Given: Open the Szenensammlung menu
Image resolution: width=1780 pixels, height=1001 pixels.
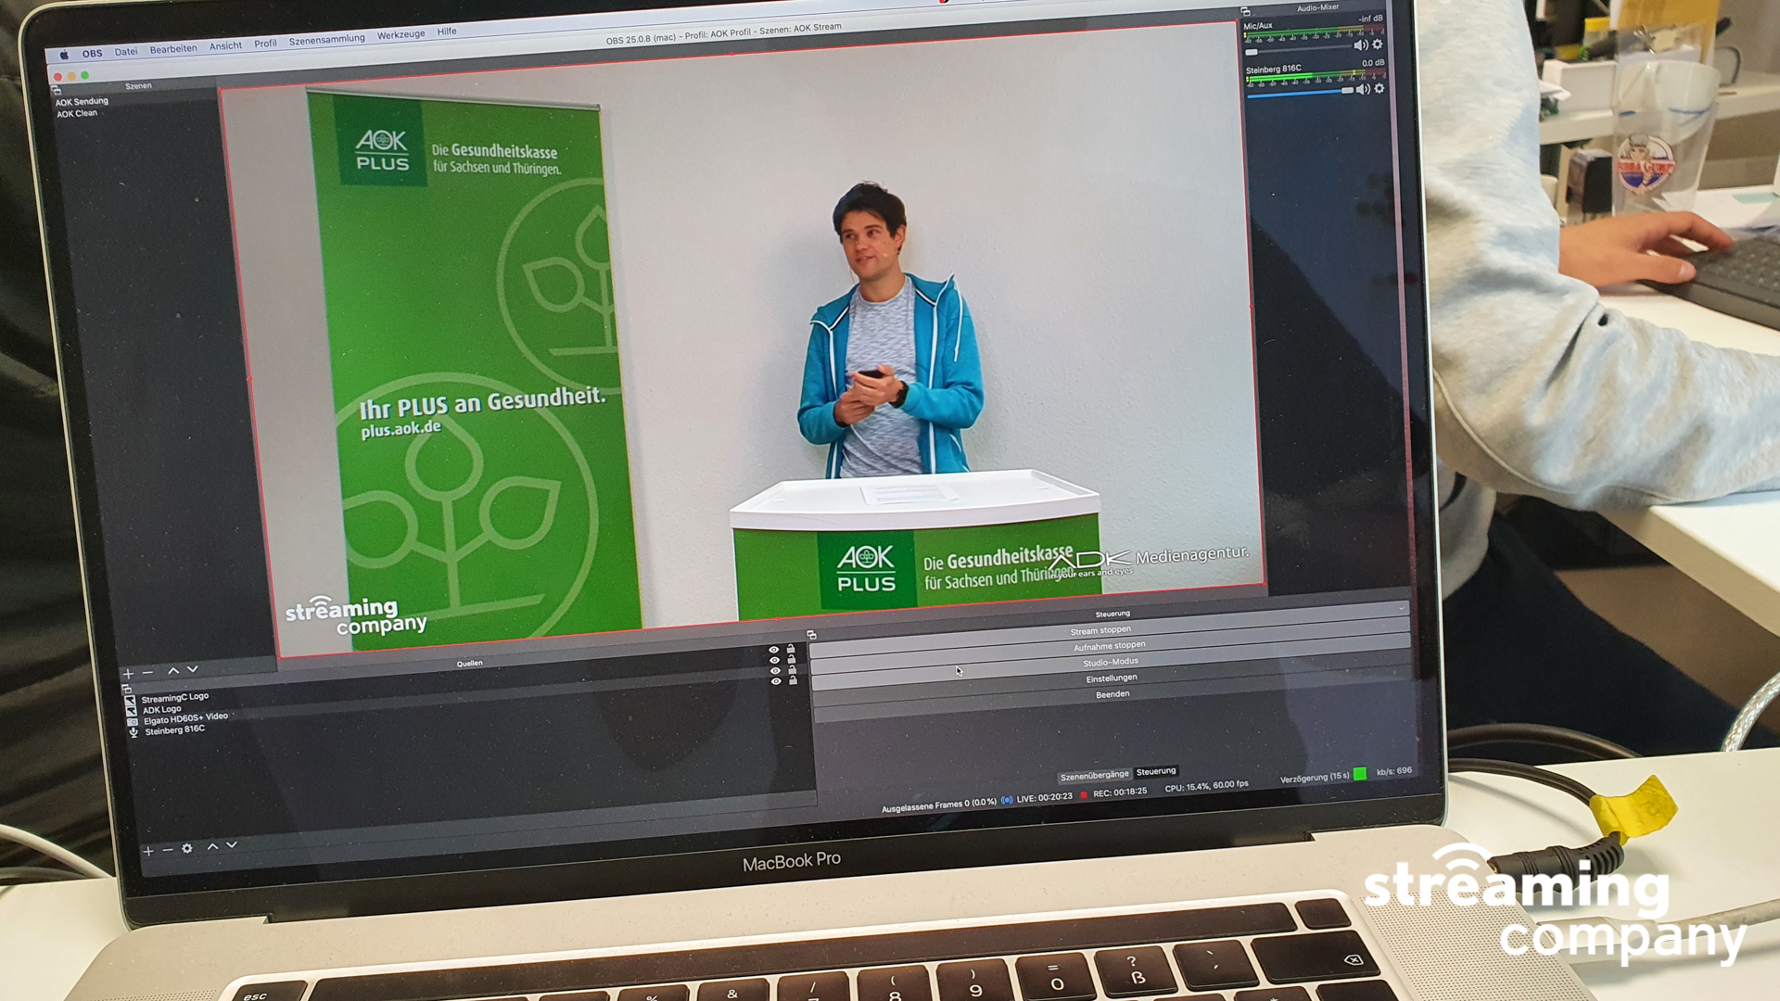Looking at the screenshot, I should (326, 40).
